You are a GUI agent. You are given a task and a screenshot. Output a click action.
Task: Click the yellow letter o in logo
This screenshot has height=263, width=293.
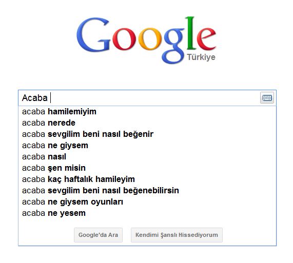149,39
